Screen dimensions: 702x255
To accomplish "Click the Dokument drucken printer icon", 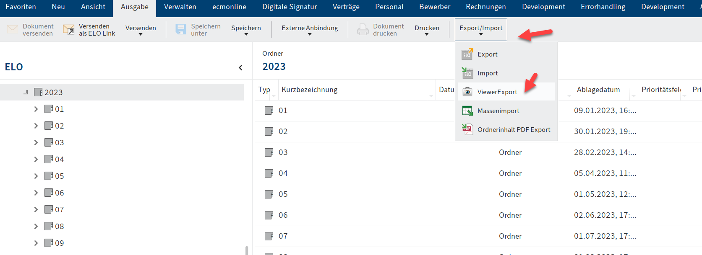I will coord(363,29).
